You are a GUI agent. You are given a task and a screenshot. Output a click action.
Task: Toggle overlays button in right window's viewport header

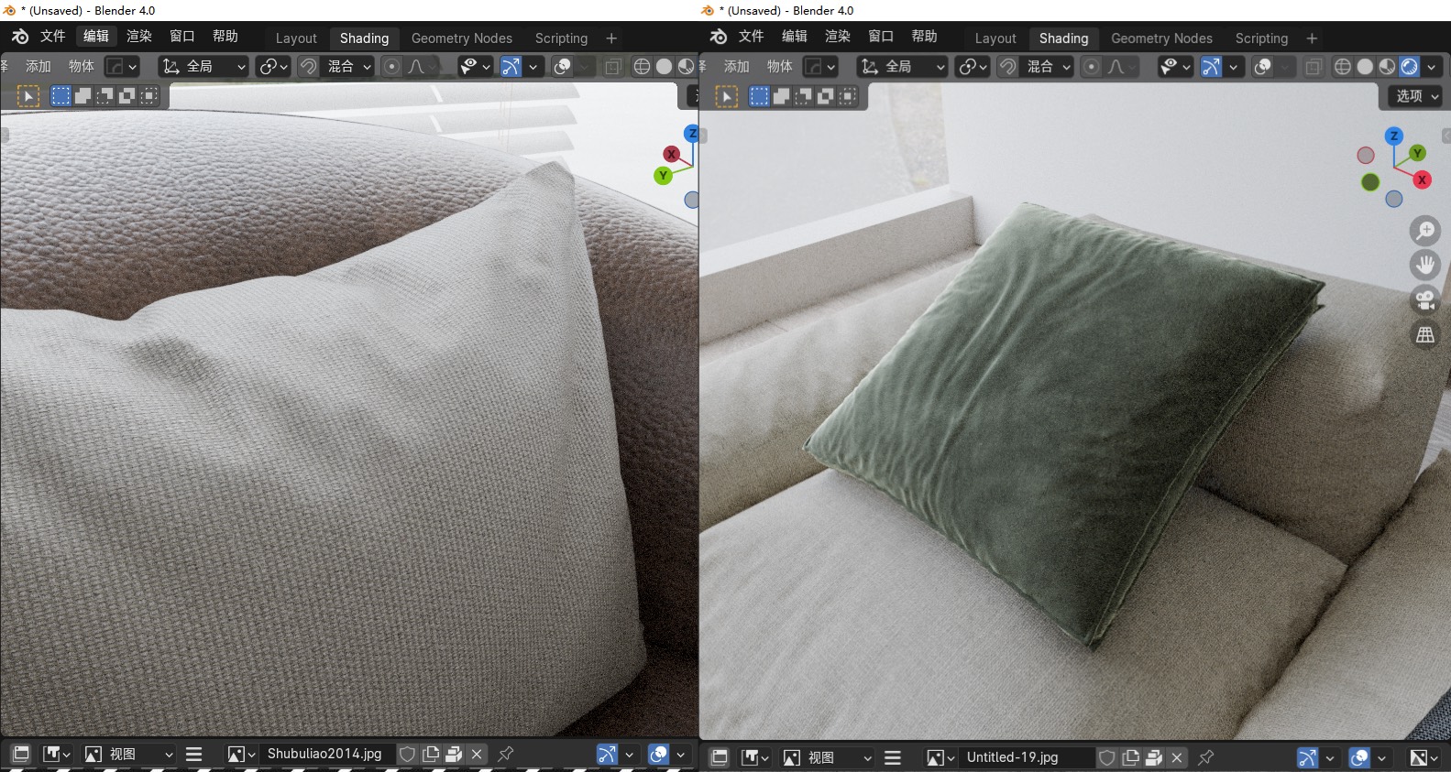click(x=1262, y=67)
